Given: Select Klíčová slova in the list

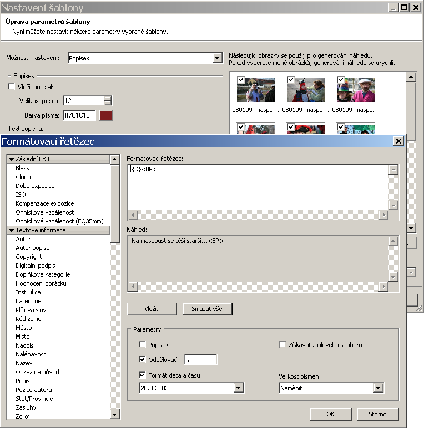Looking at the screenshot, I should click(x=32, y=310).
